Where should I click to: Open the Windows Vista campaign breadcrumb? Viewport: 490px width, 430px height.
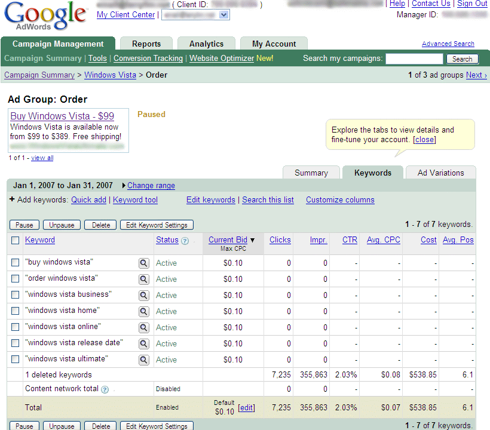111,75
